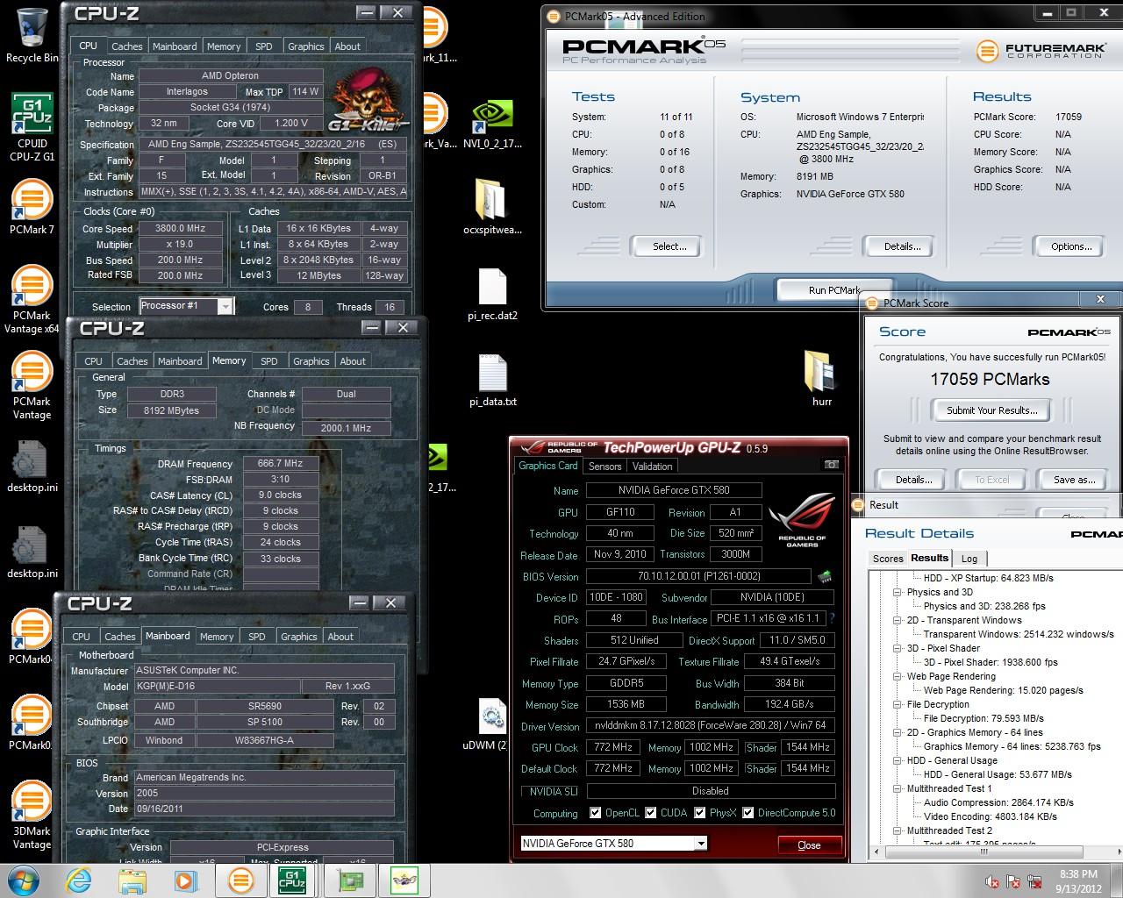The height and width of the screenshot is (898, 1123).
Task: Click Bus Interface question mark in GPU-Z
Action: pyautogui.click(x=831, y=618)
